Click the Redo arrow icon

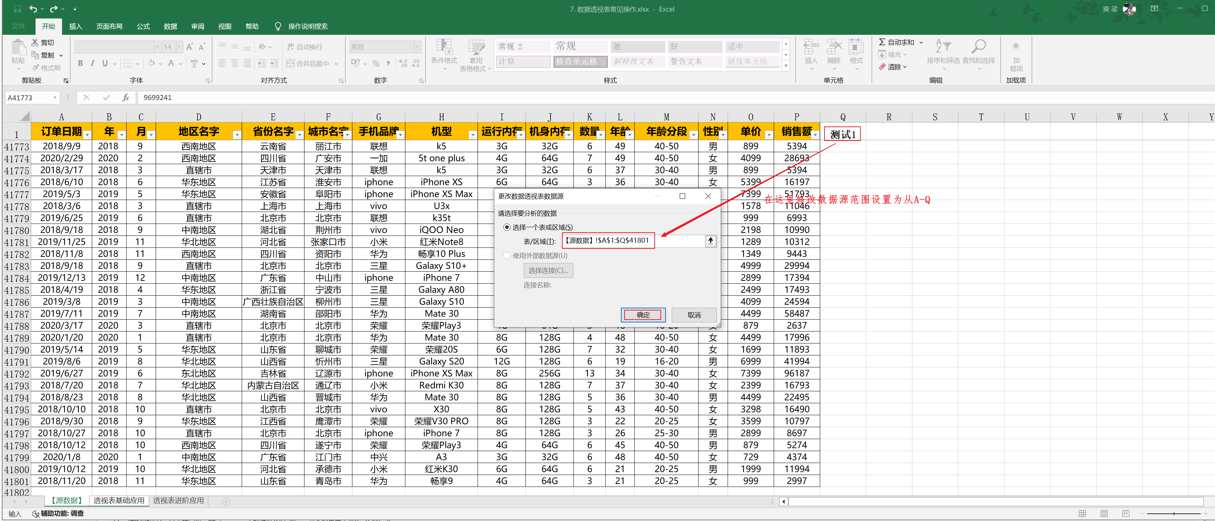(x=54, y=9)
